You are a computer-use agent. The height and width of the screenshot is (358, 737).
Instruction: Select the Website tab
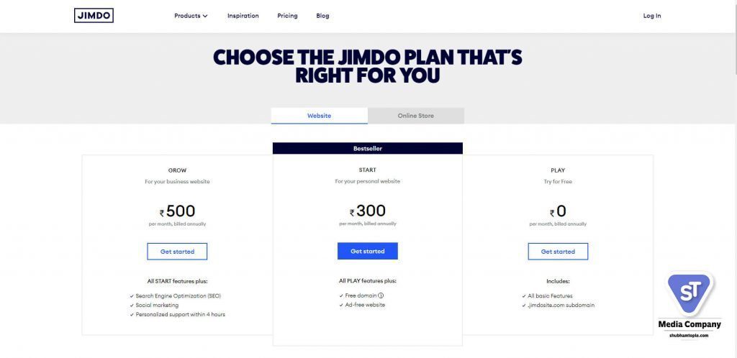click(x=319, y=116)
